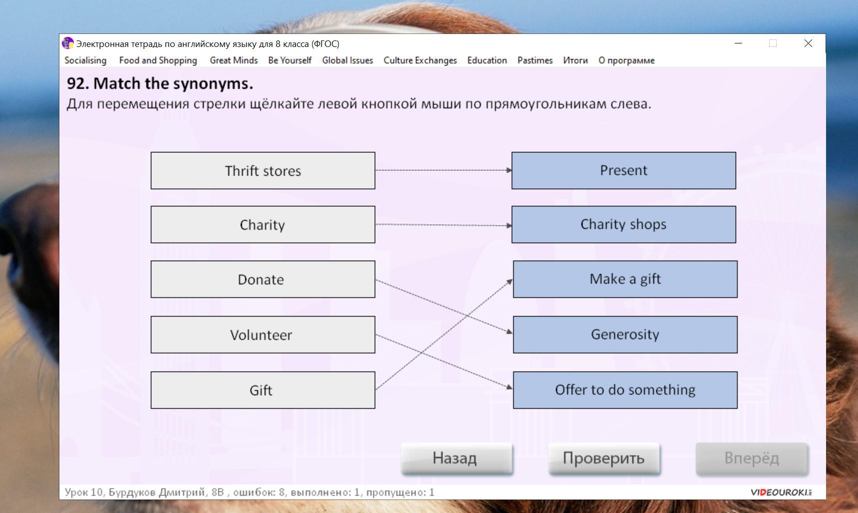
Task: Close the electronic workbook window
Action: tap(808, 43)
